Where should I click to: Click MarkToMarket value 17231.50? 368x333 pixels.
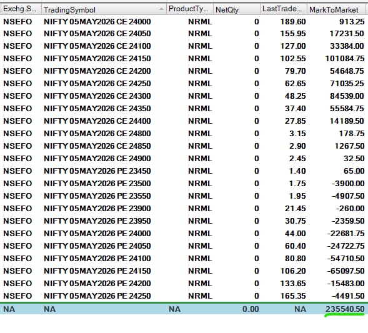coord(347,34)
